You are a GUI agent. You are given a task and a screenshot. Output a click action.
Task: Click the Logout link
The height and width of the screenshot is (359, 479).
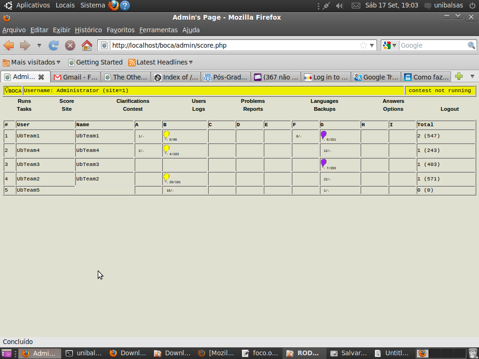(450, 109)
